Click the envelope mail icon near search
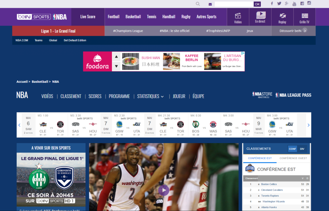 click(x=210, y=4)
